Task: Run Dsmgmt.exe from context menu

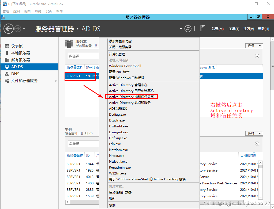Action: point(118,132)
